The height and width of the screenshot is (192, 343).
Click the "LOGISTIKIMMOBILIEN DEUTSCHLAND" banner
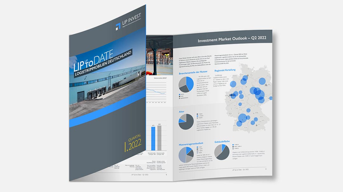(103, 63)
